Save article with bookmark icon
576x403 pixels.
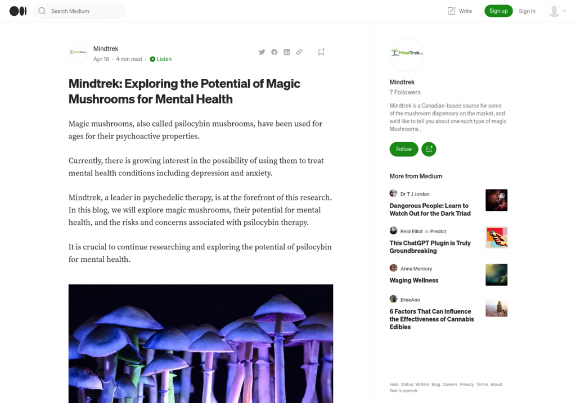pos(321,52)
